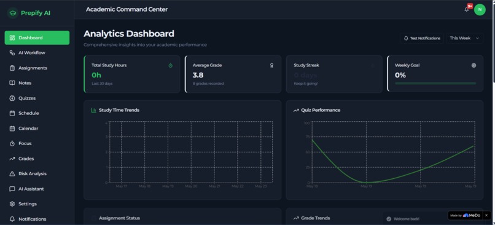495x225 pixels.
Task: Click the Calendar sidebar icon
Action: tap(12, 128)
